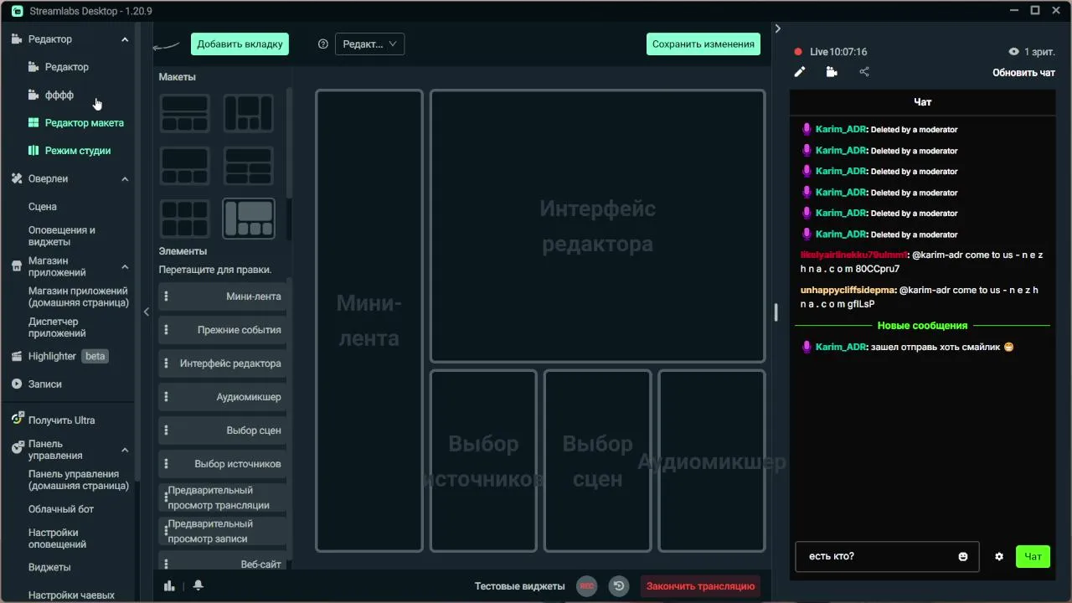1072x603 pixels.
Task: Select the highlighted layout thumbnail with side column
Action: (x=249, y=219)
